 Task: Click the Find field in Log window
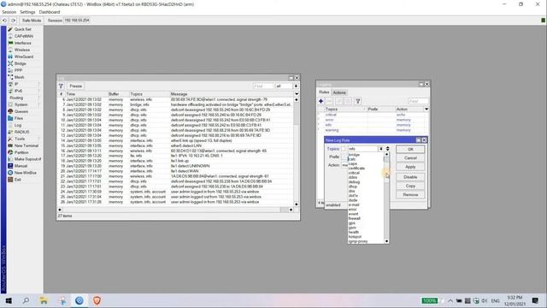point(263,86)
